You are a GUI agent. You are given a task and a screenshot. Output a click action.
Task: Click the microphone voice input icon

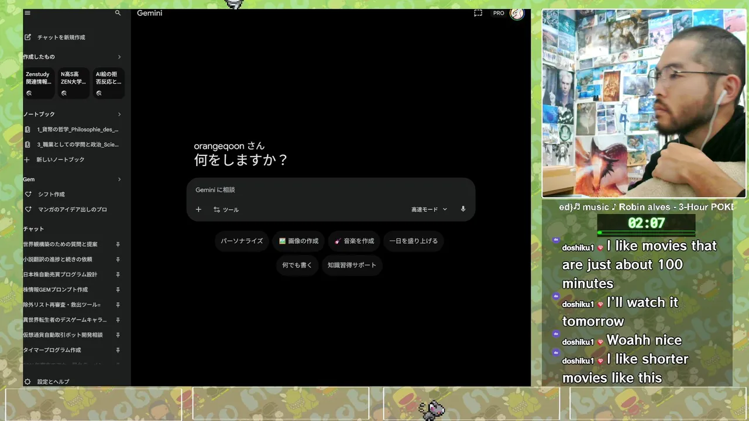tap(463, 209)
